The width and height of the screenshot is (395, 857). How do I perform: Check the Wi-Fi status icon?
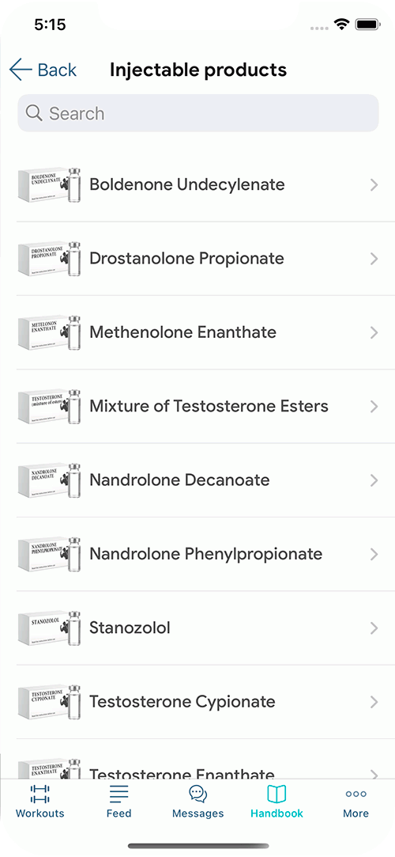(342, 25)
